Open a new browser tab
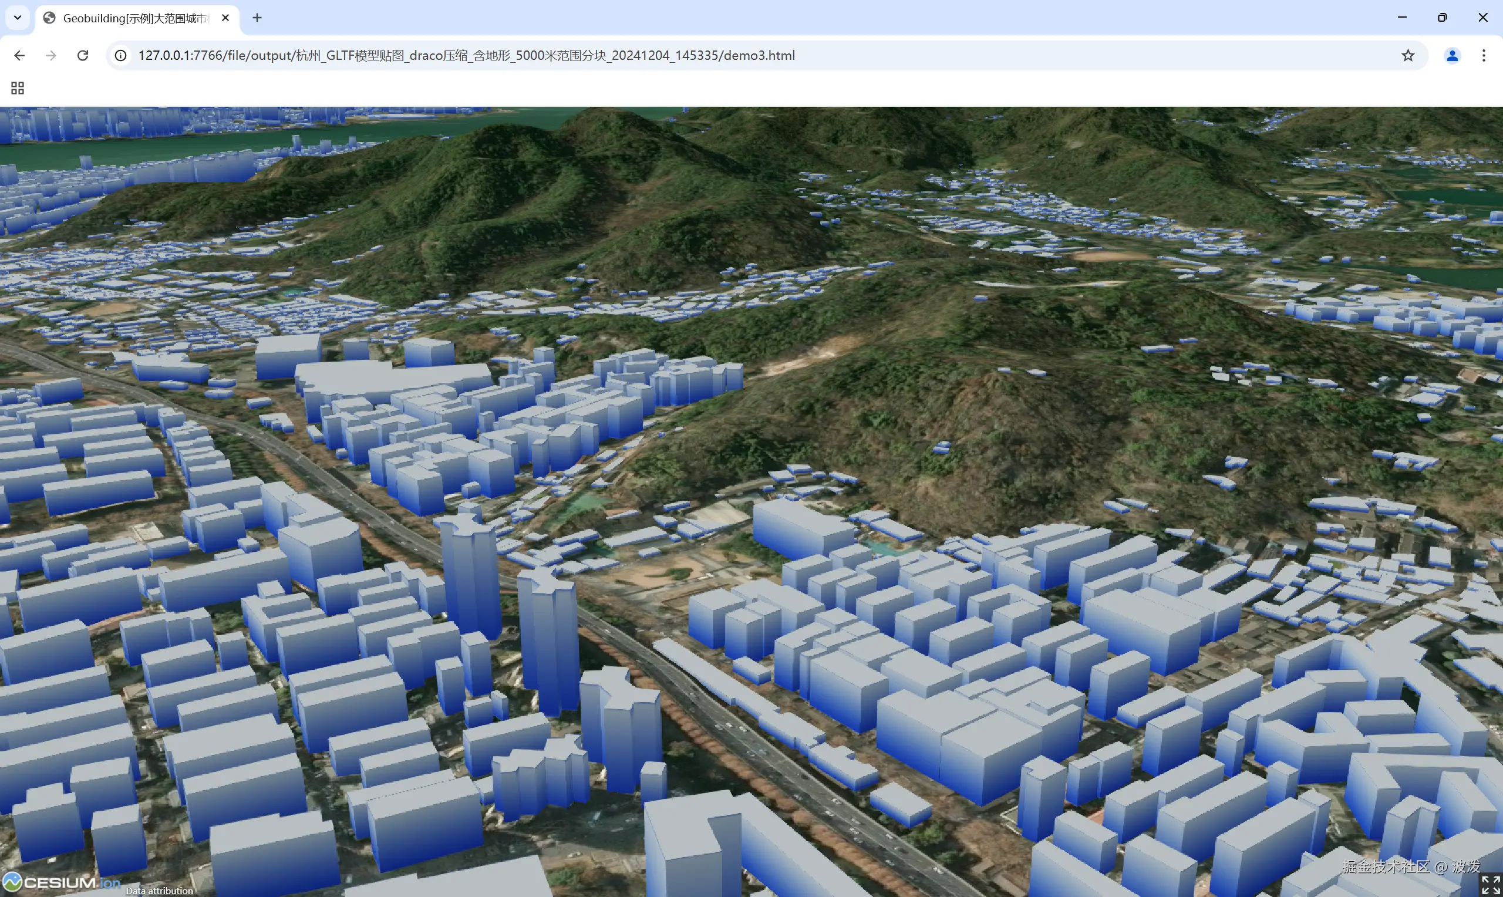Image resolution: width=1503 pixels, height=897 pixels. (257, 18)
